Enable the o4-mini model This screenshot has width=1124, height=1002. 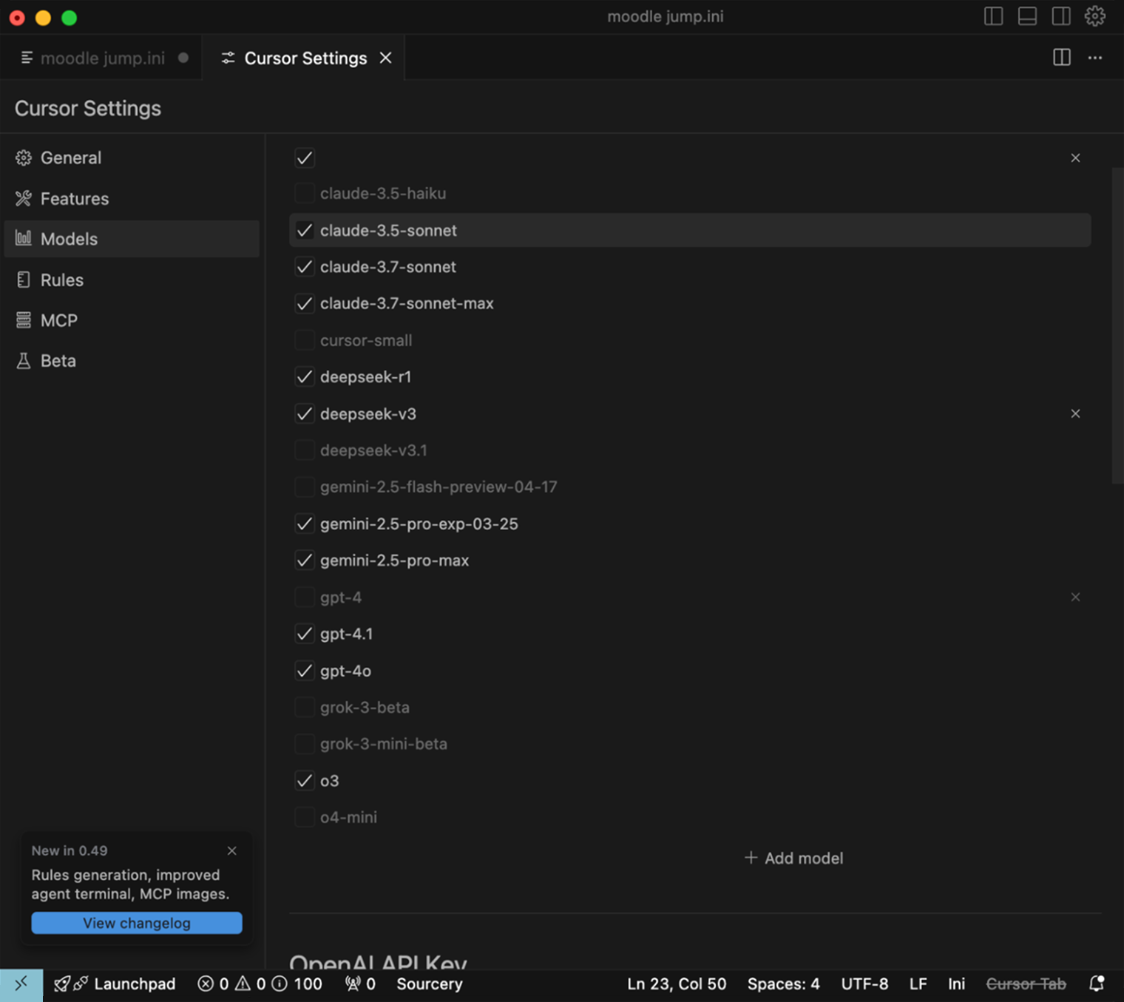(x=305, y=817)
